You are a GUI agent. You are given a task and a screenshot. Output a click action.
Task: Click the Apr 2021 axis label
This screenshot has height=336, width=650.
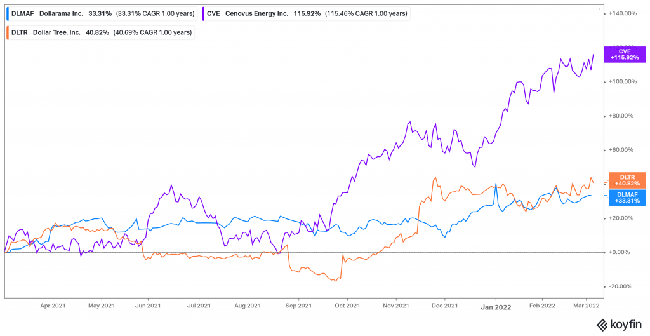[53, 305]
